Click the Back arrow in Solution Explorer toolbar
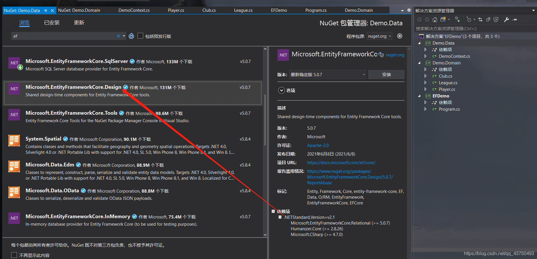Image resolution: width=537 pixels, height=259 pixels. [419, 20]
